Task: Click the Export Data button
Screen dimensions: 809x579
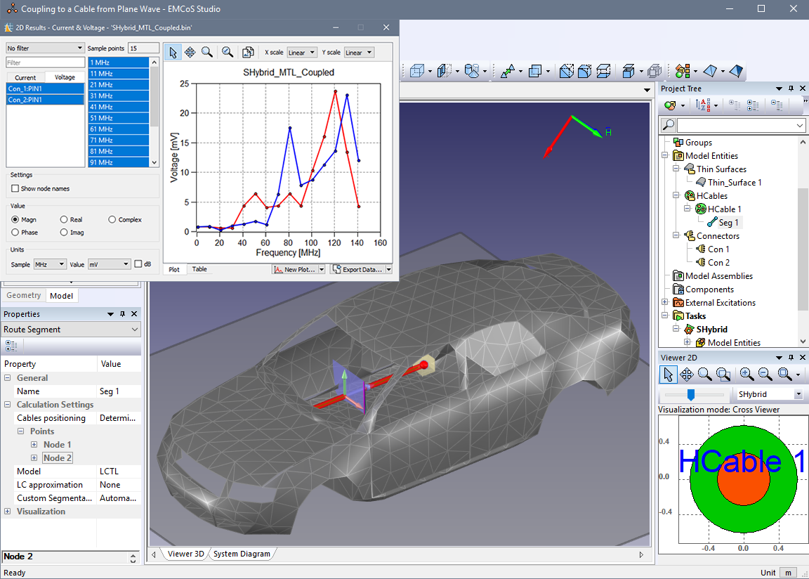Action: pyautogui.click(x=357, y=269)
